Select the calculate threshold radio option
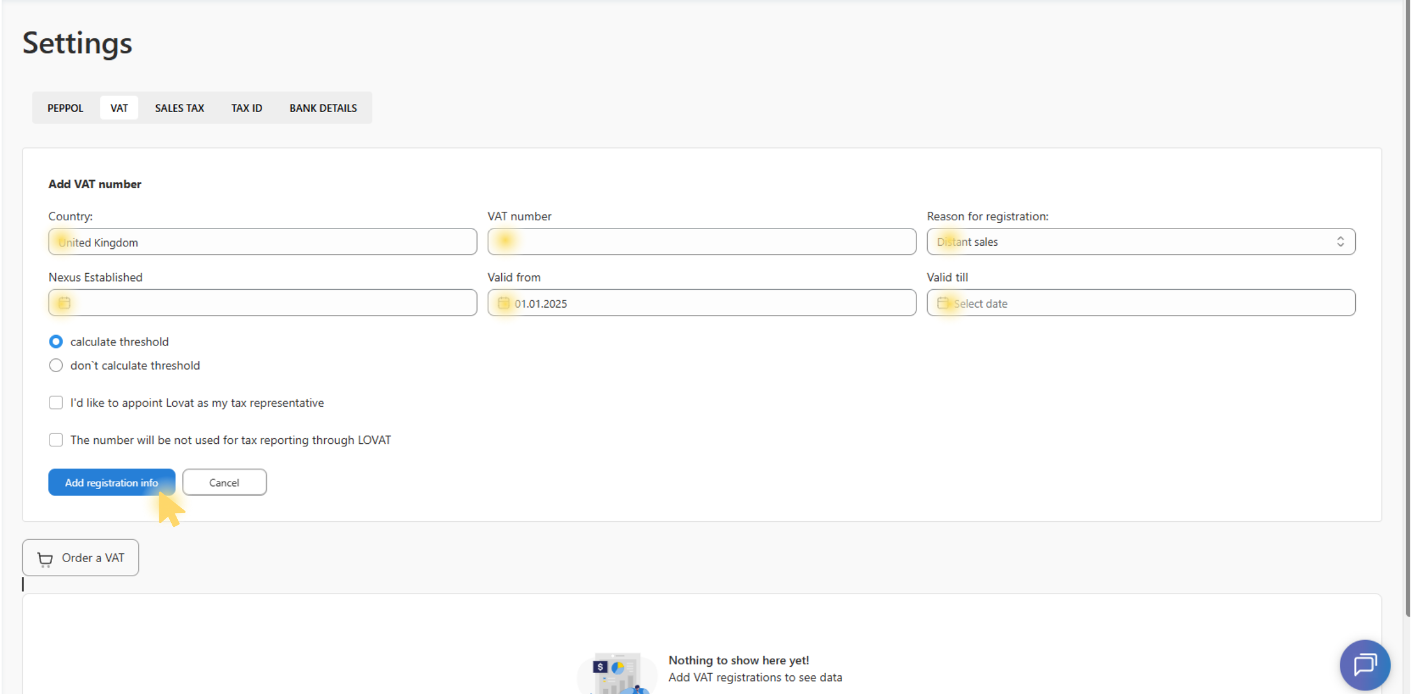This screenshot has height=694, width=1411. tap(56, 342)
